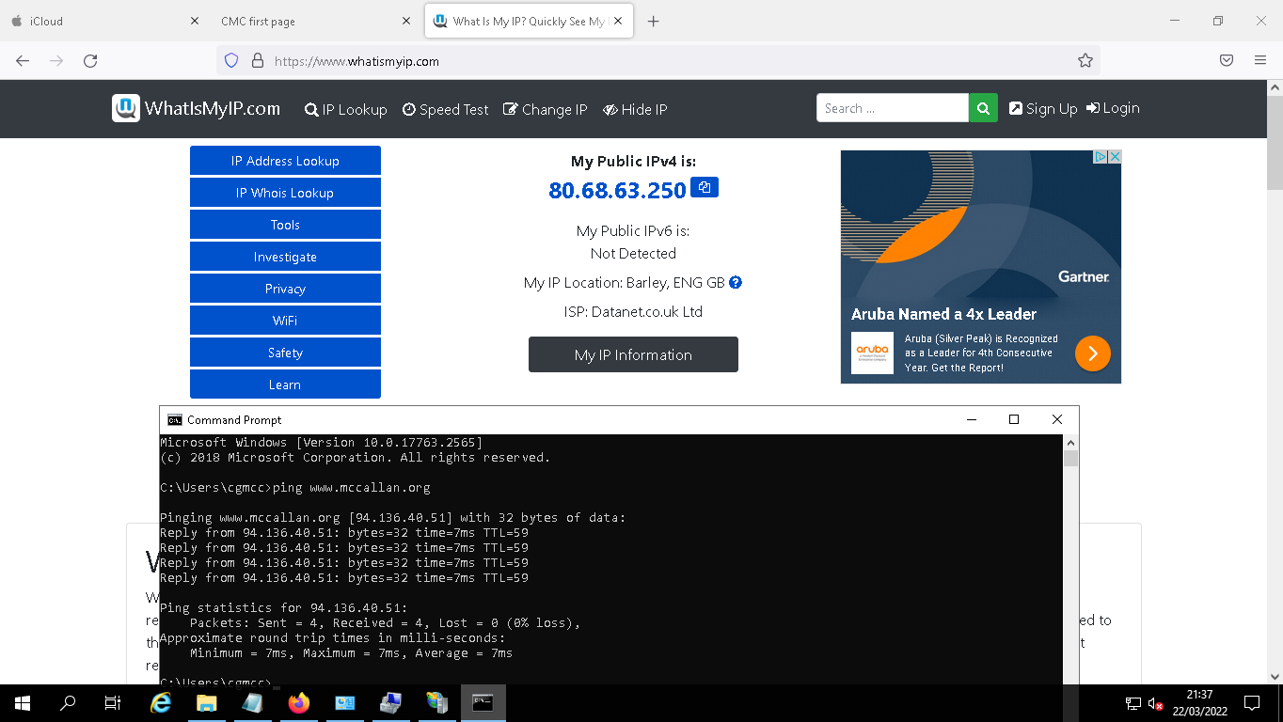Copy the public IPv4 address icon
Screen dimensions: 1283x722
[704, 187]
